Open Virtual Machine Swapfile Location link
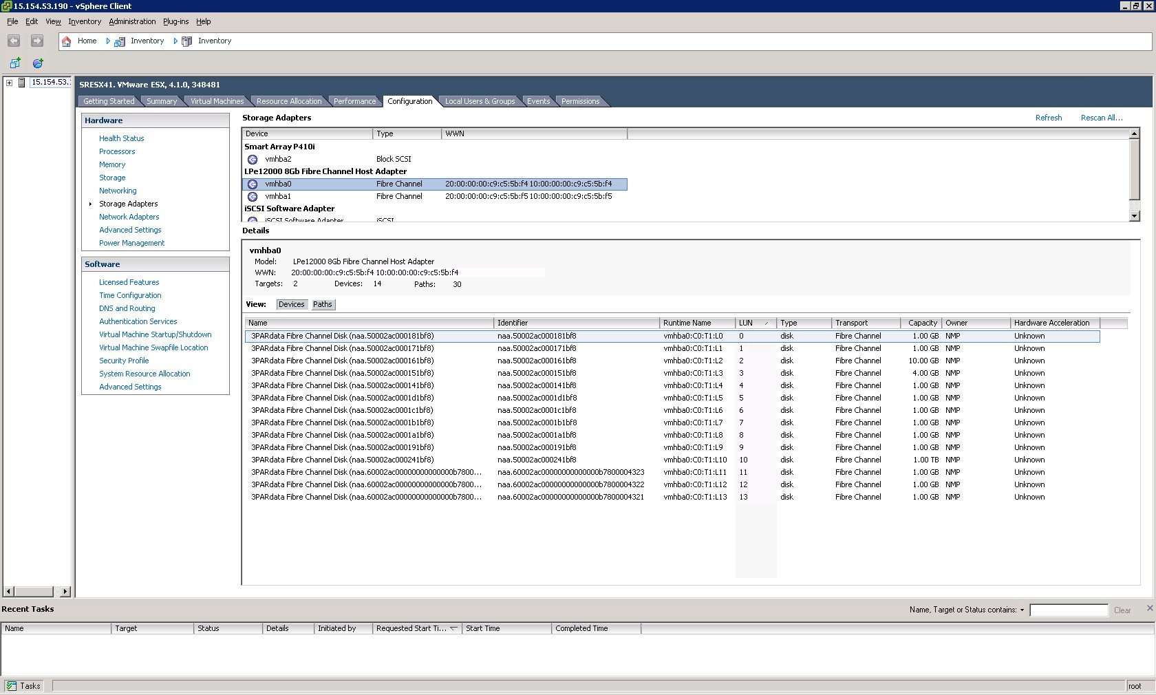The height and width of the screenshot is (695, 1156). (x=153, y=347)
